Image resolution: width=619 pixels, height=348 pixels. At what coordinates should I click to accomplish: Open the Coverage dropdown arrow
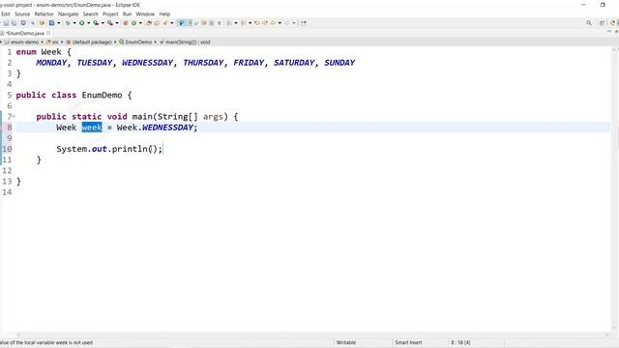tap(103, 23)
